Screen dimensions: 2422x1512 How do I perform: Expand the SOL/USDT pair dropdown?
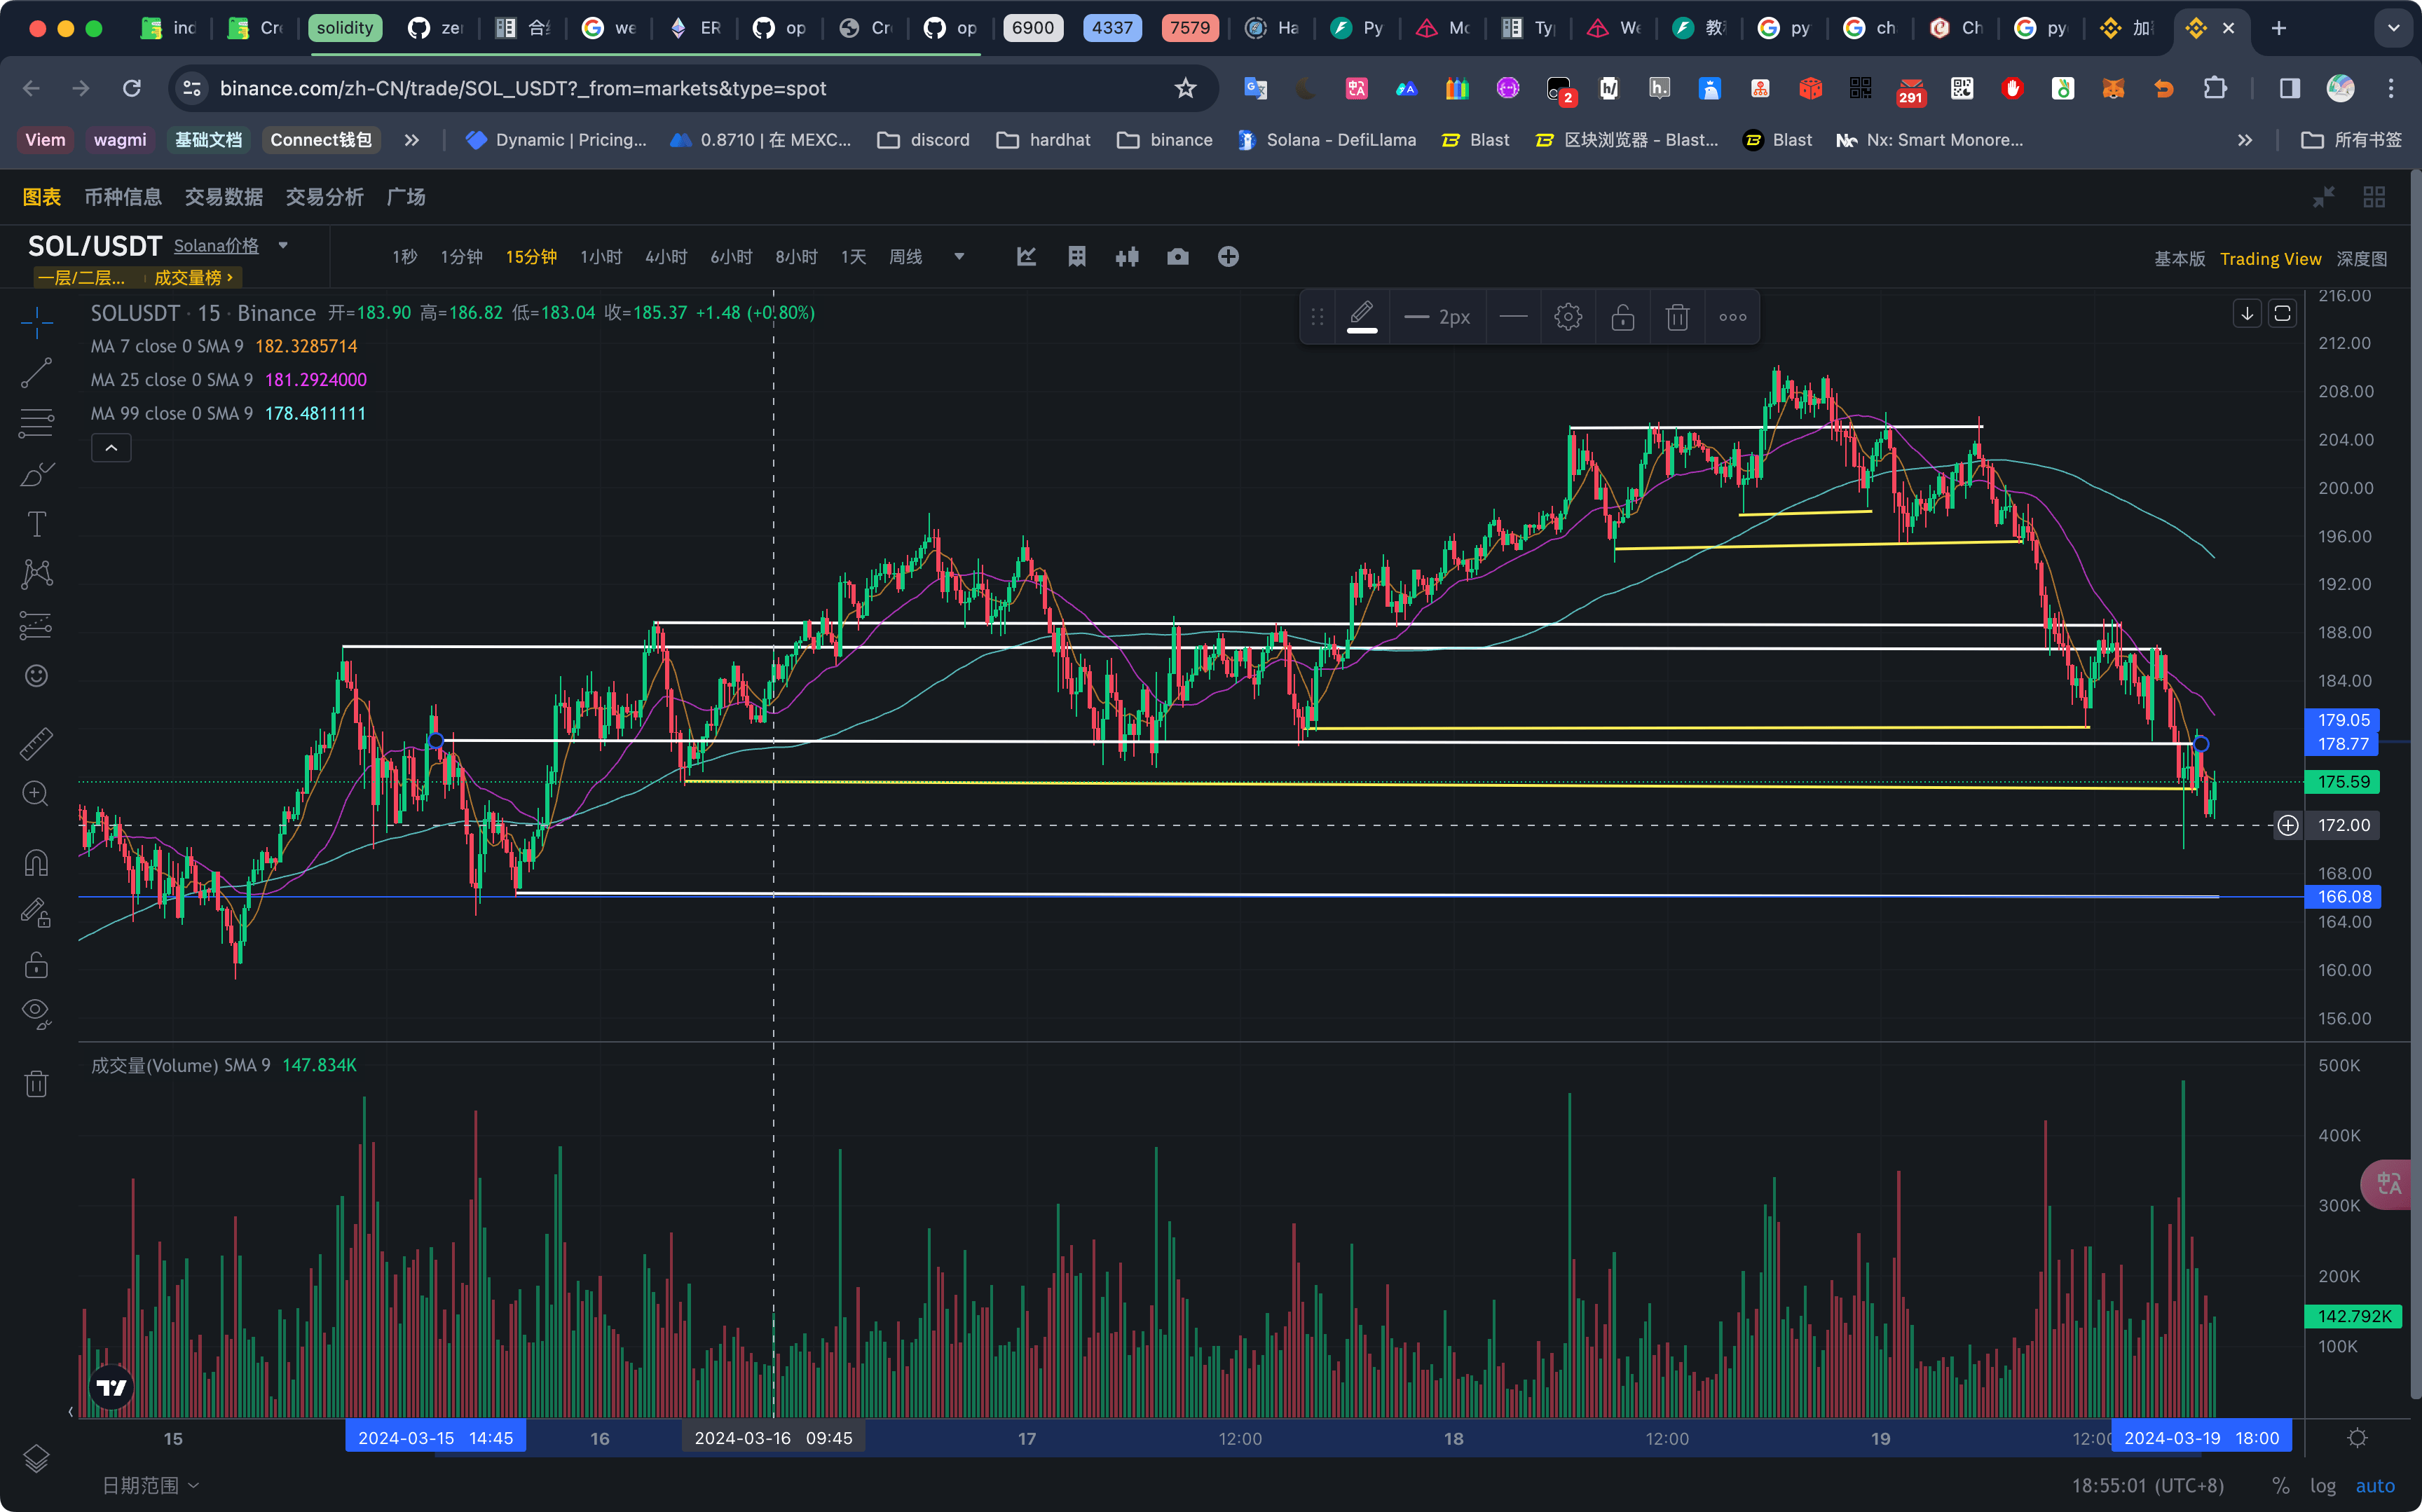(x=283, y=245)
